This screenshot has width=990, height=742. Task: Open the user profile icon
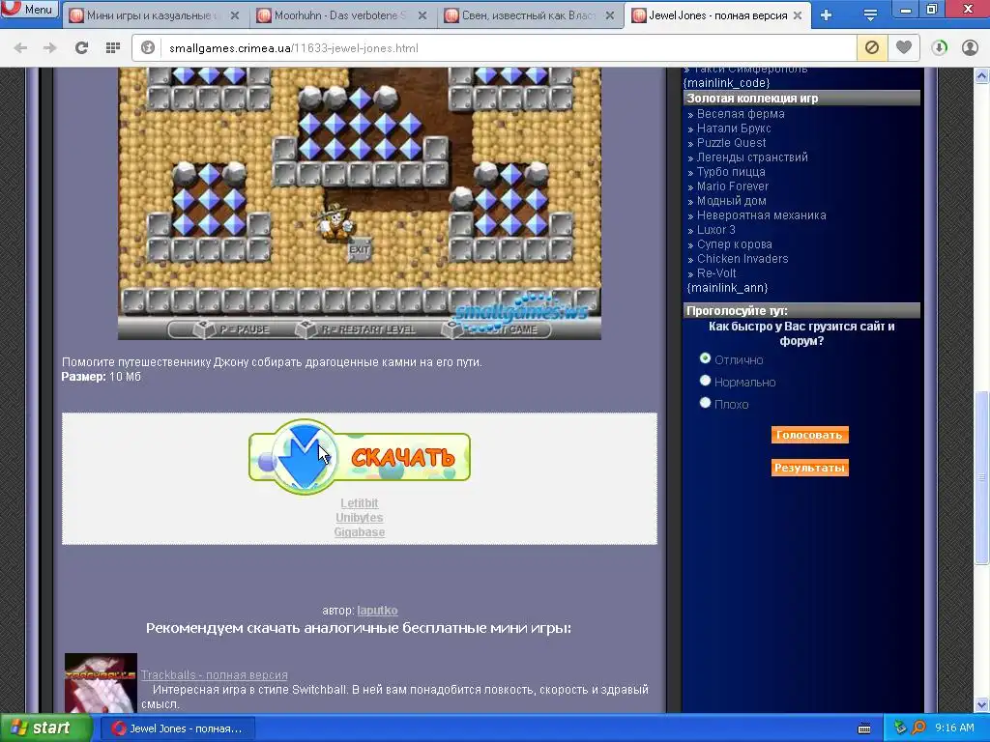(x=970, y=48)
